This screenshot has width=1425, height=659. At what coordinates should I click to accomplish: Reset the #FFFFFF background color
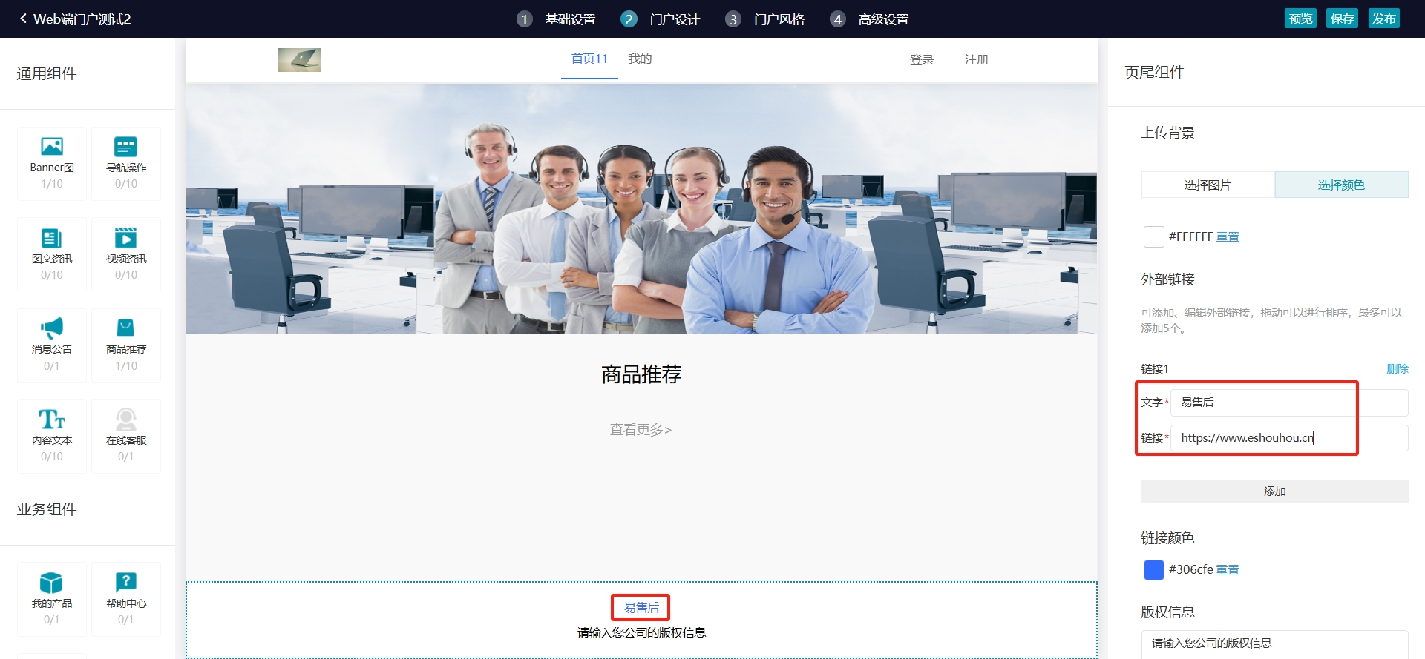point(1228,236)
